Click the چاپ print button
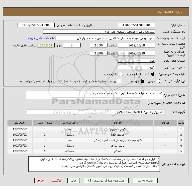Viewport: 192px width, 186px height. click(74, 181)
